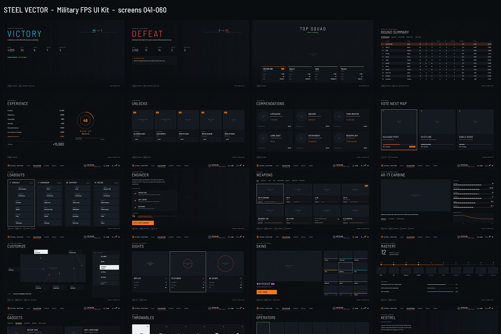501x334 pixels.
Task: Click lock icon on M-24 Breacher card
Action: (338, 219)
